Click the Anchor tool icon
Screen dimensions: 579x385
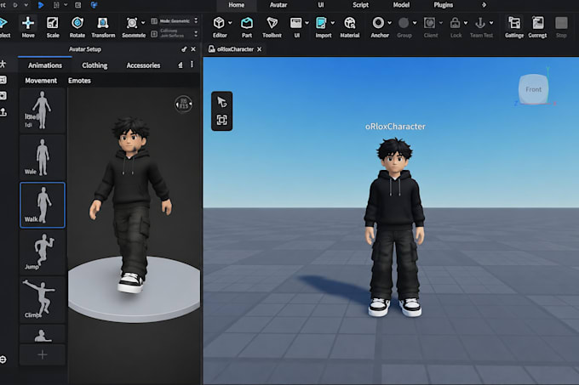point(378,23)
